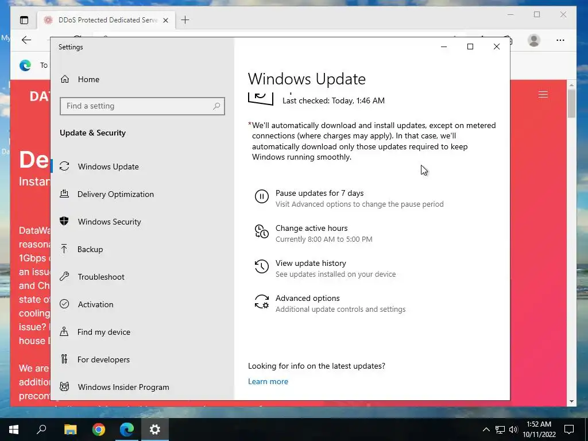Image resolution: width=588 pixels, height=441 pixels.
Task: Open Delivery Optimization settings
Action: click(x=142, y=194)
